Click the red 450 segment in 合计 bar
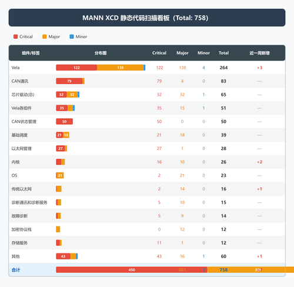The height and width of the screenshot is (287, 294). [132, 270]
